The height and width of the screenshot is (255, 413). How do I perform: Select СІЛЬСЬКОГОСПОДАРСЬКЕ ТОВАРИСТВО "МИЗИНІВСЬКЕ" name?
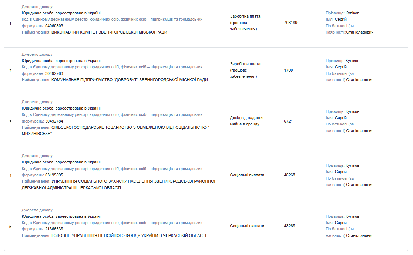[x=130, y=127]
